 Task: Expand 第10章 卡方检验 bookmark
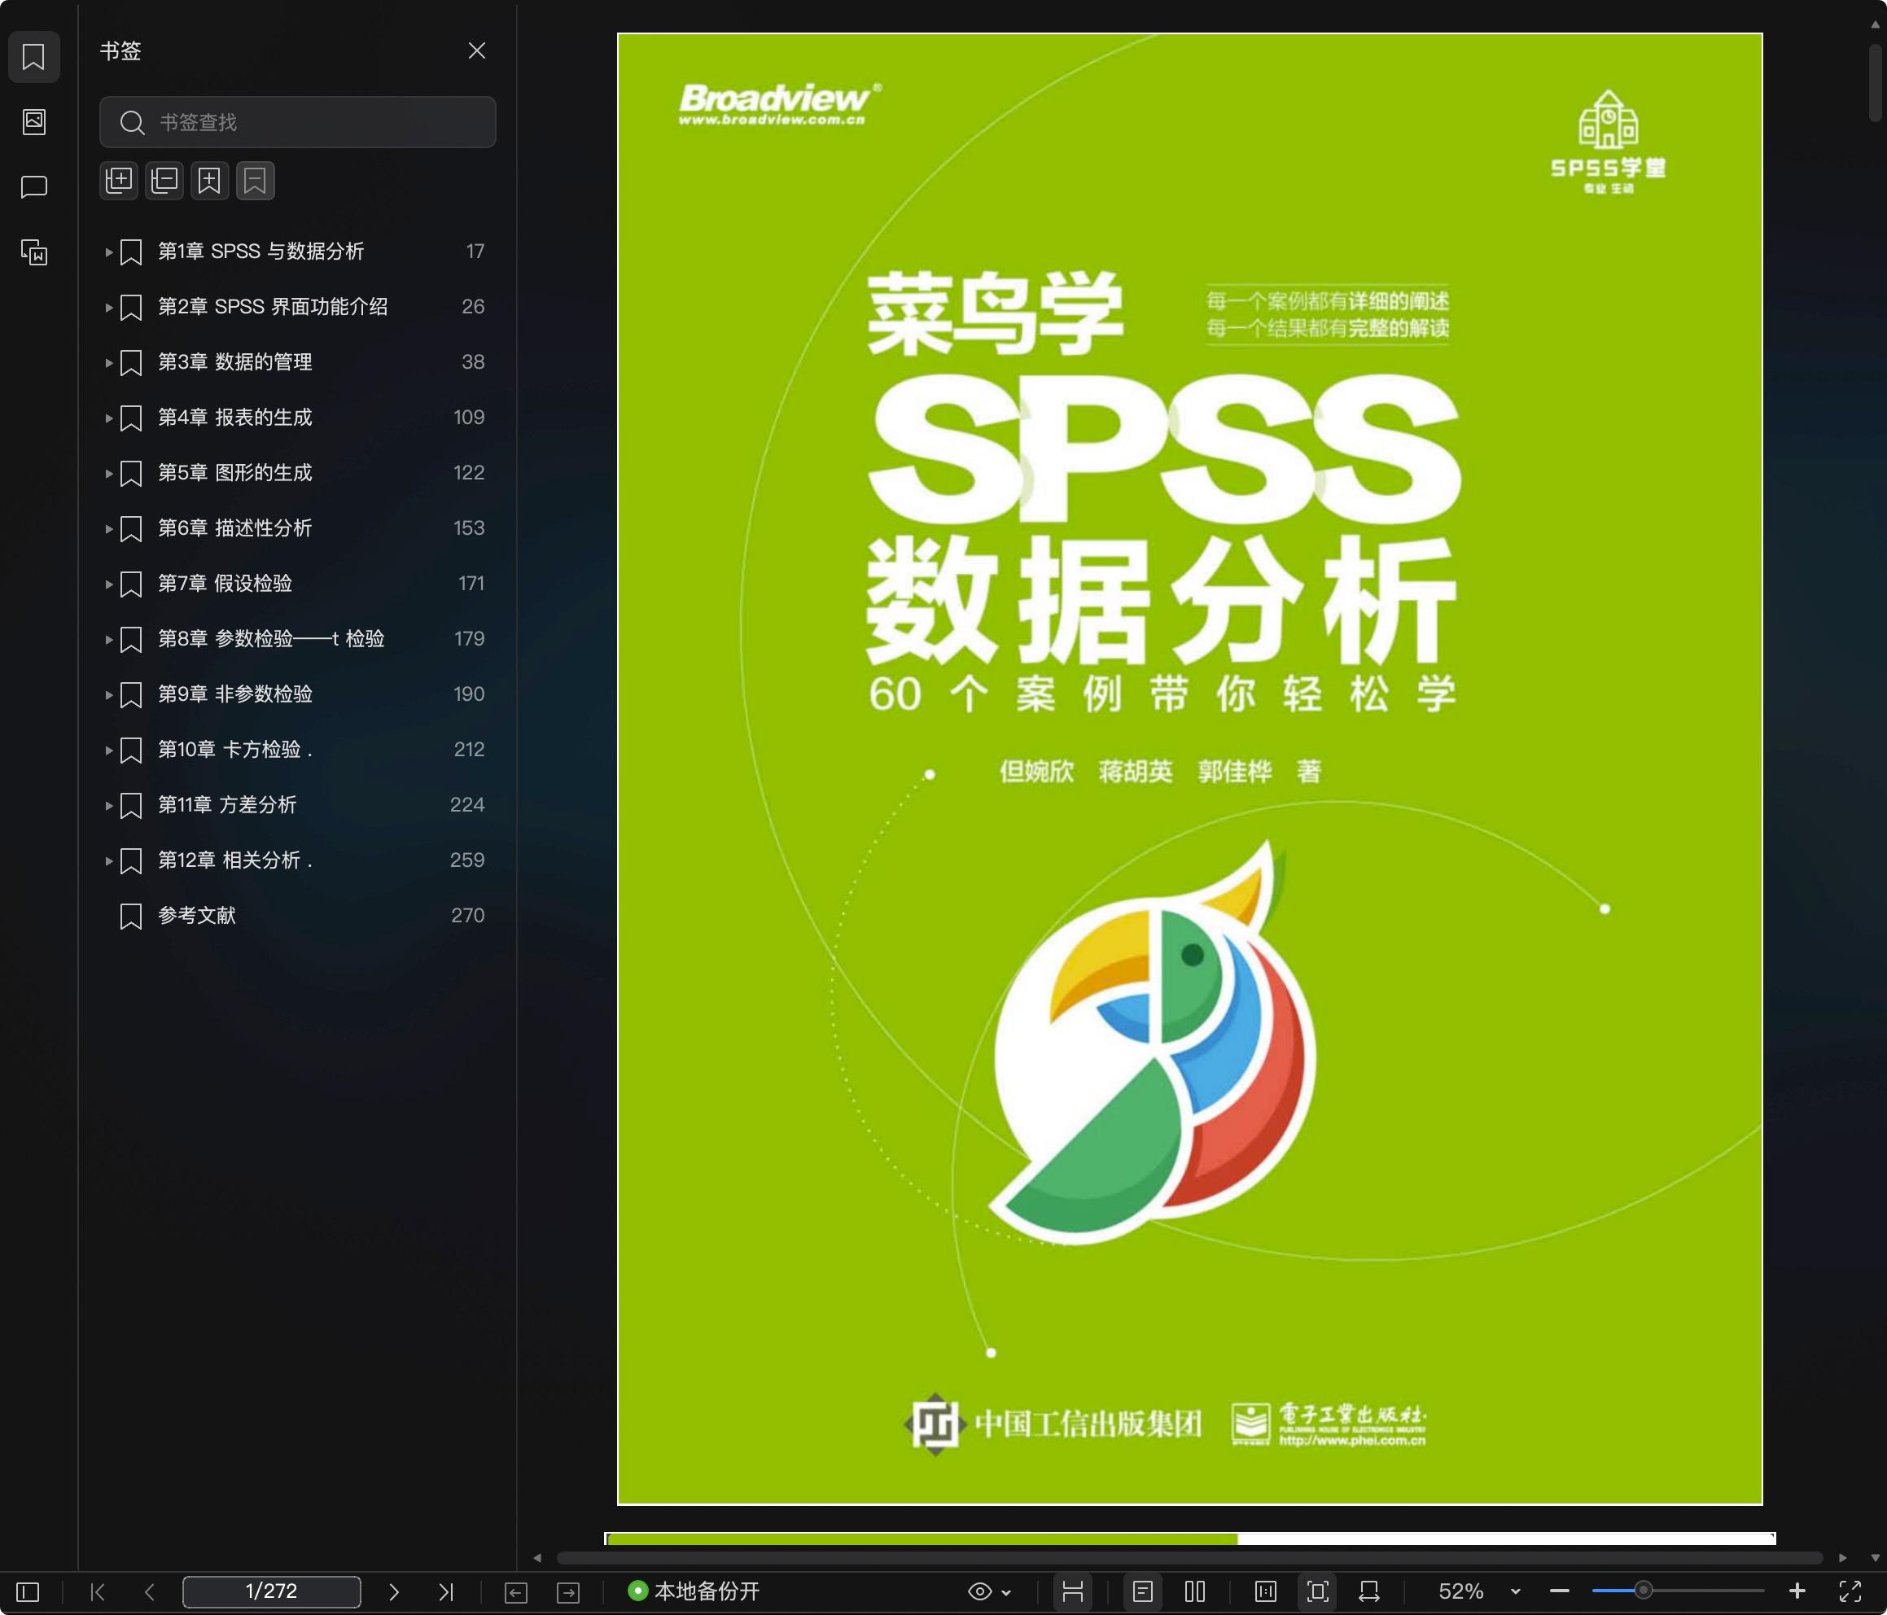(108, 751)
